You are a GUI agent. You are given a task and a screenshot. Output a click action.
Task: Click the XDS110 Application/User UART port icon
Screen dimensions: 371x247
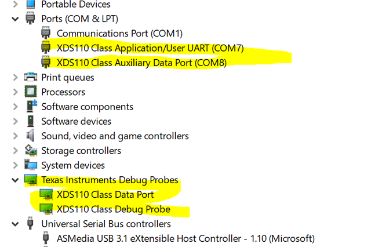click(46, 48)
